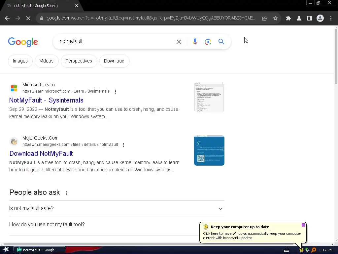
Task: Open options for the MajorGeeks result
Action: click(123, 145)
